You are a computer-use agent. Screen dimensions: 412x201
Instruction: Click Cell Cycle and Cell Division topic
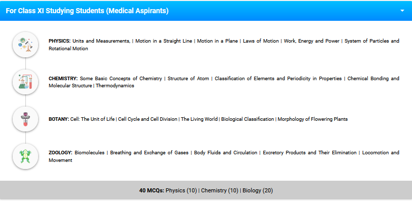click(x=148, y=119)
